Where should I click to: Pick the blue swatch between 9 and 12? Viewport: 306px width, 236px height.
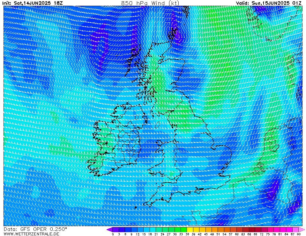(134, 230)
